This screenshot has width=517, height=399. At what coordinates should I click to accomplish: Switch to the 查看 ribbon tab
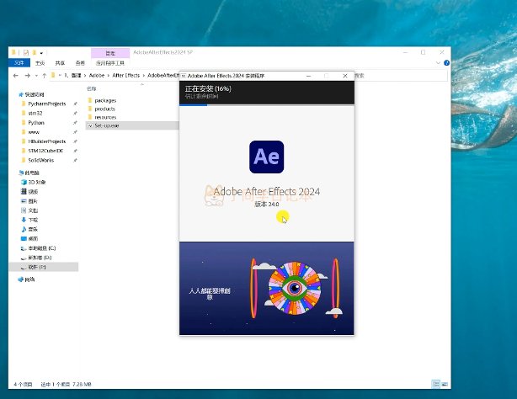click(80, 62)
